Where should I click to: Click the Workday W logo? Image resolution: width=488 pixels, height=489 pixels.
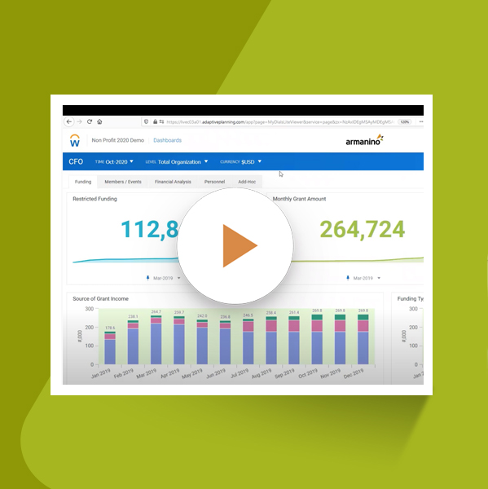pyautogui.click(x=75, y=141)
